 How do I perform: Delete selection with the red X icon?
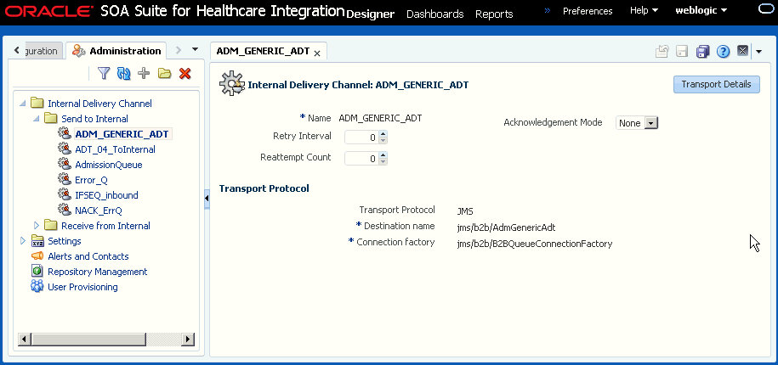click(185, 74)
